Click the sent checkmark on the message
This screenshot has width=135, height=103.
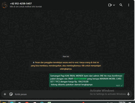pyautogui.click(x=122, y=85)
